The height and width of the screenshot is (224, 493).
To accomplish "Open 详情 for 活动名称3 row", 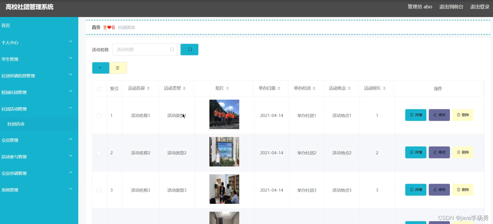I will (416, 190).
